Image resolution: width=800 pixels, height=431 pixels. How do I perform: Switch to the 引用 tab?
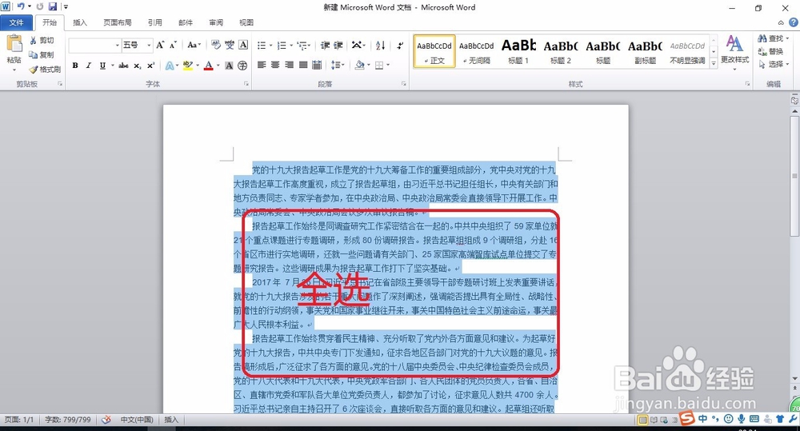[154, 22]
